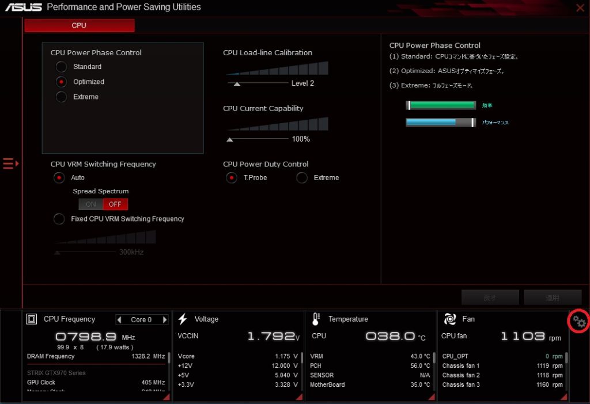Click the 0798.9 MHz frequency readout
This screenshot has height=404, width=590.
click(95, 336)
